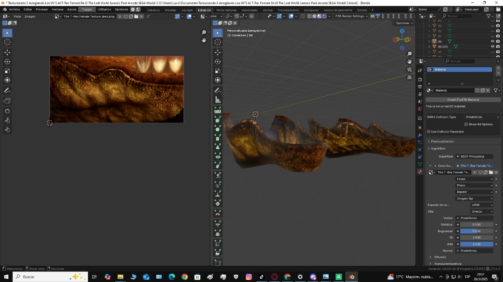Viewport: 503px width, 282px height.
Task: Open Opciones in 3D viewport header
Action: (x=404, y=23)
